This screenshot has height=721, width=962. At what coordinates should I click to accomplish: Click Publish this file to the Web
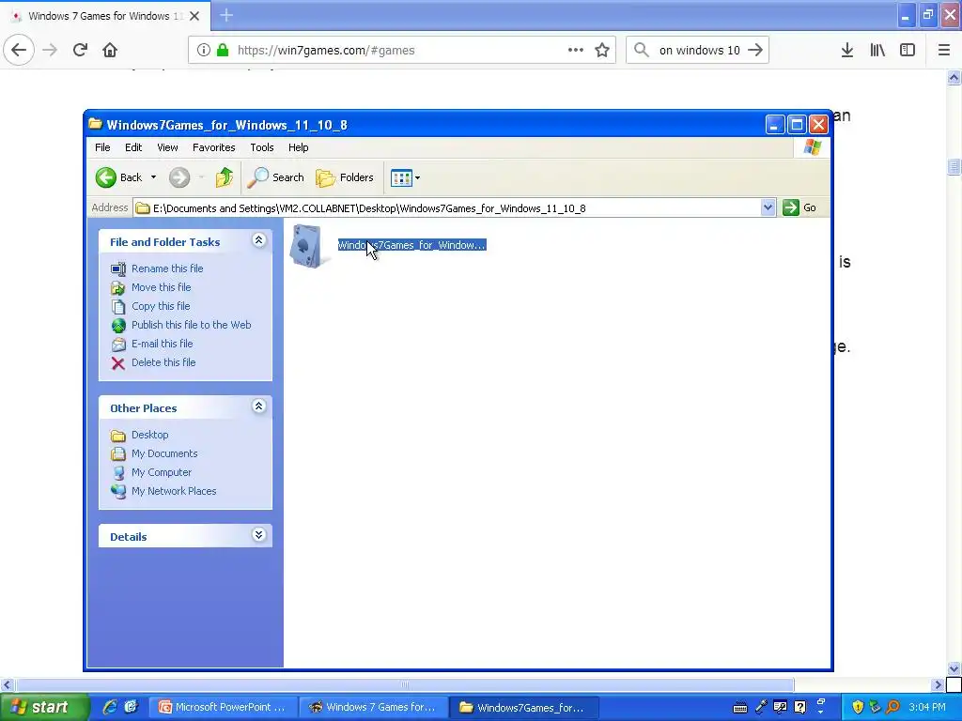[x=191, y=325]
